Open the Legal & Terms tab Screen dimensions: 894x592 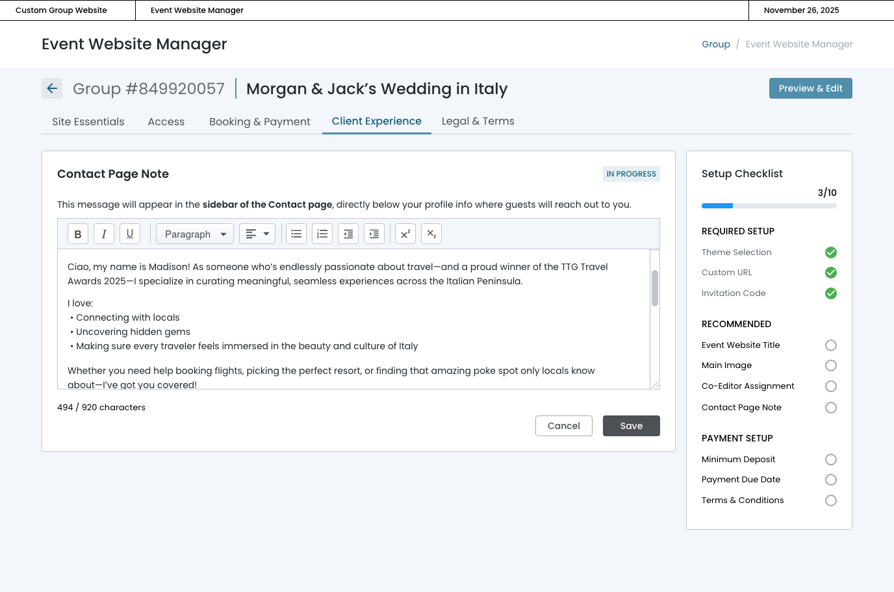478,121
